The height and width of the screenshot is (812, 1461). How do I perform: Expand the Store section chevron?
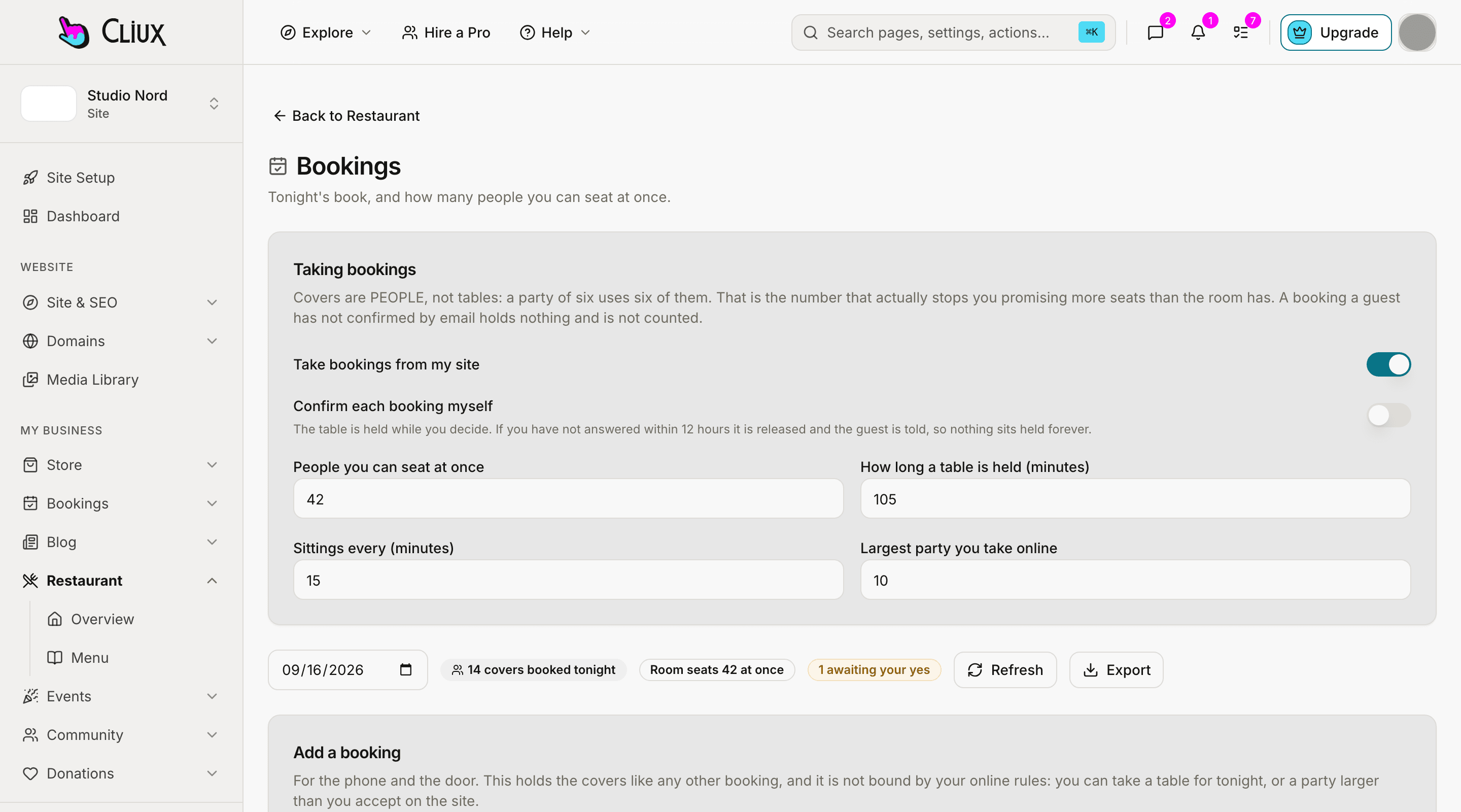[x=212, y=465]
